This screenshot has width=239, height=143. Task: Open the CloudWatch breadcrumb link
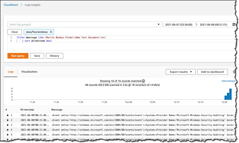tap(11, 5)
